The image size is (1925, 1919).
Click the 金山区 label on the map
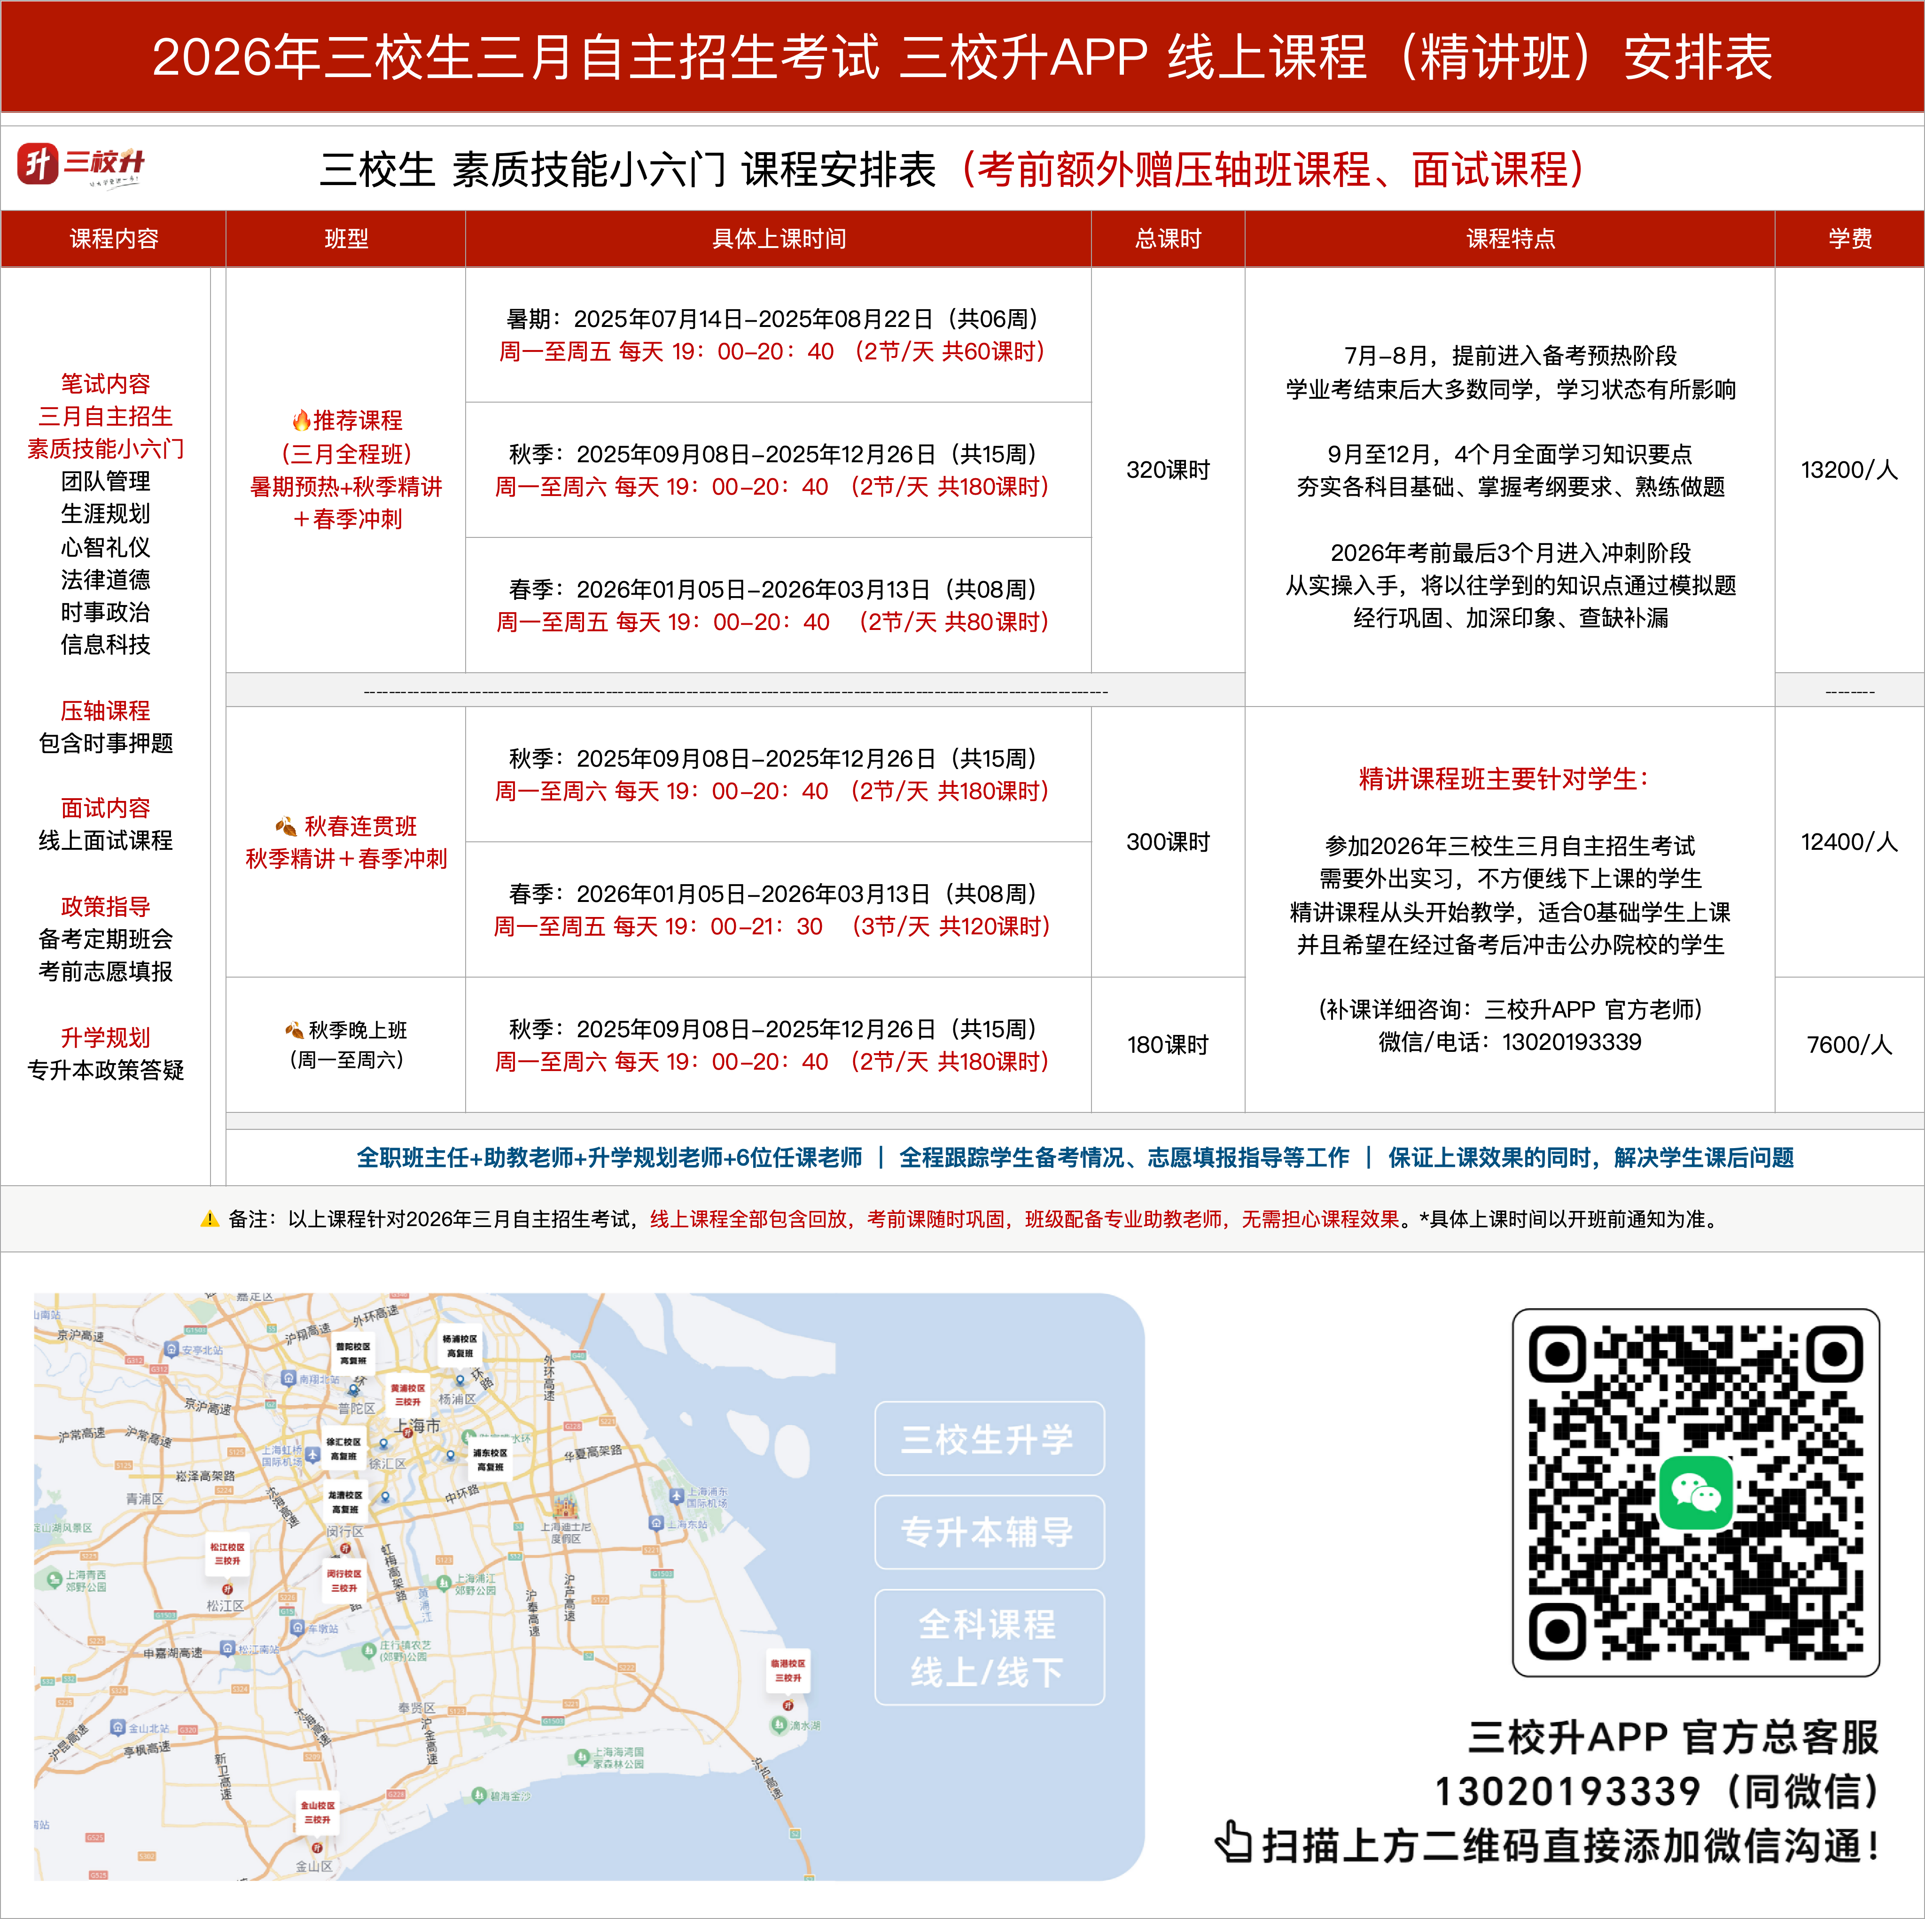tap(314, 1866)
